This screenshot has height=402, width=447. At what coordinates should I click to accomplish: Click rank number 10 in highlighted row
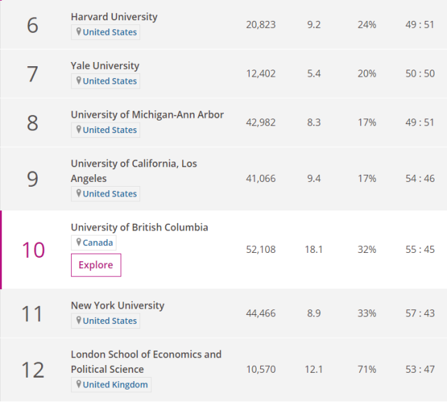[33, 249]
